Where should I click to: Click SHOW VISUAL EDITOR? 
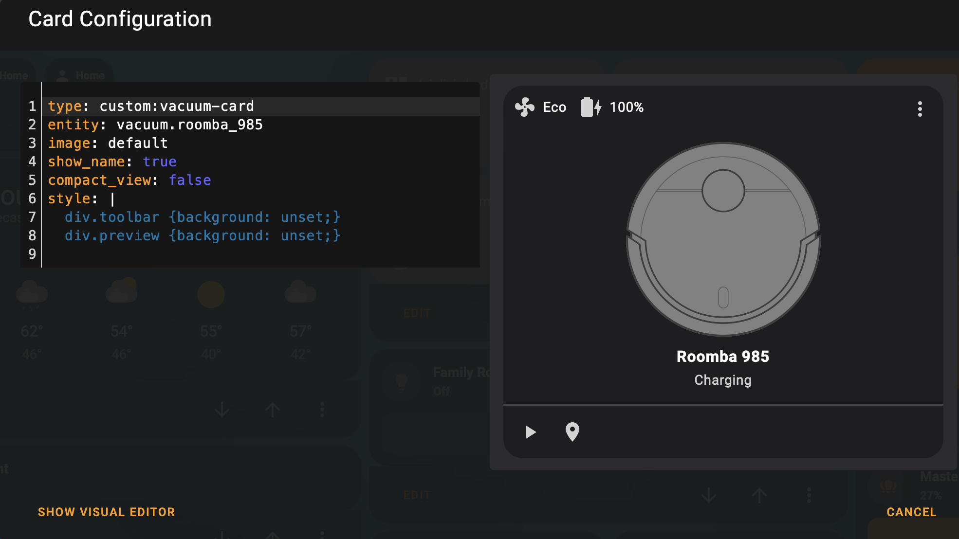[x=106, y=512]
